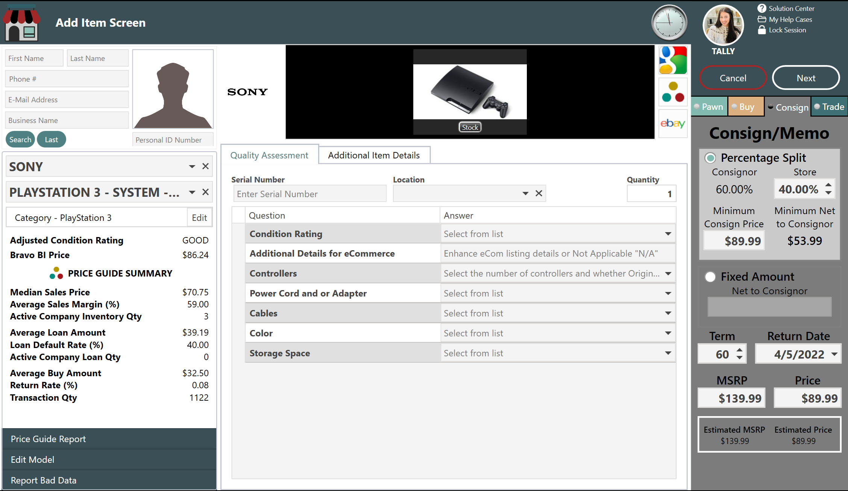Select the Percentage Split radio button
Image resolution: width=848 pixels, height=491 pixels.
[710, 158]
